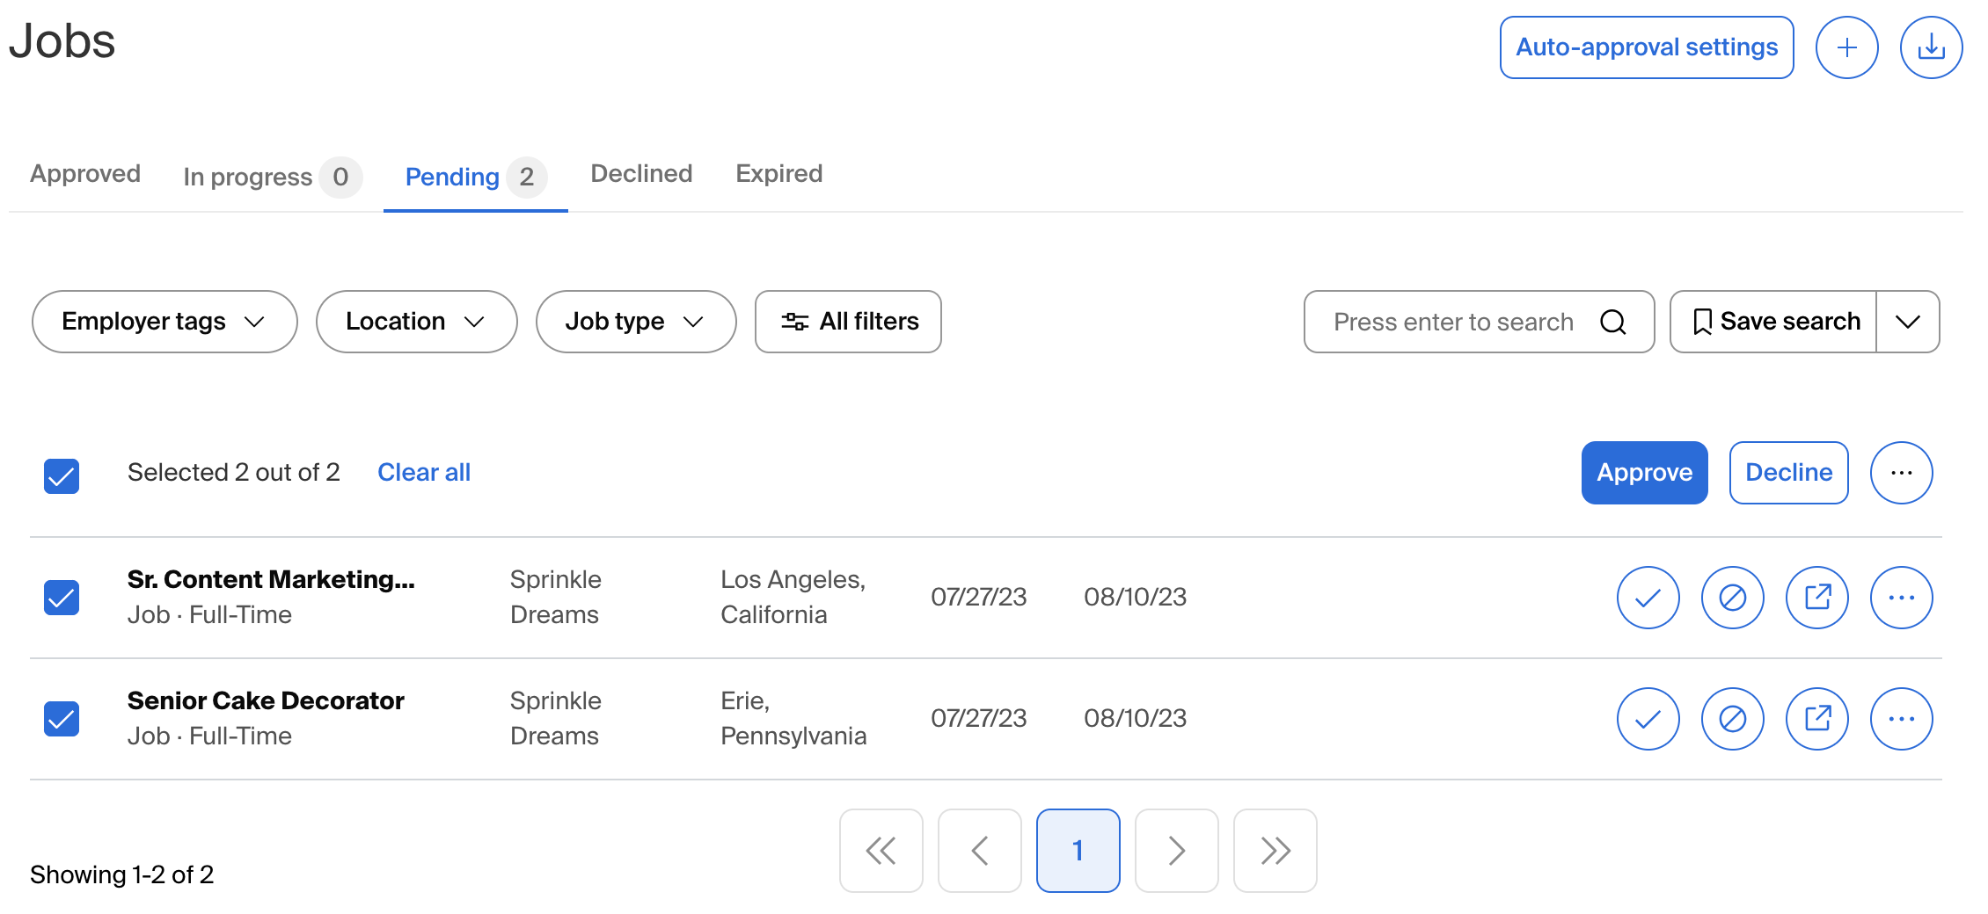The width and height of the screenshot is (1988, 914).
Task: Click the download/export icon at the top right
Action: click(x=1931, y=47)
